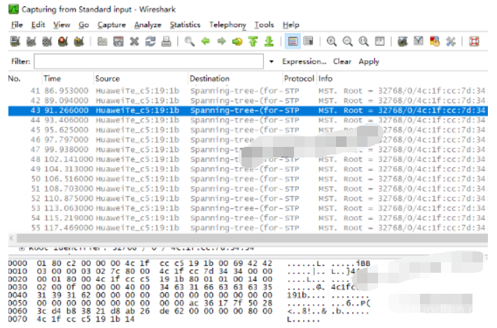Viewport: 497px width, 328px height.
Task: Open the File menu
Action: pyautogui.click(x=17, y=24)
